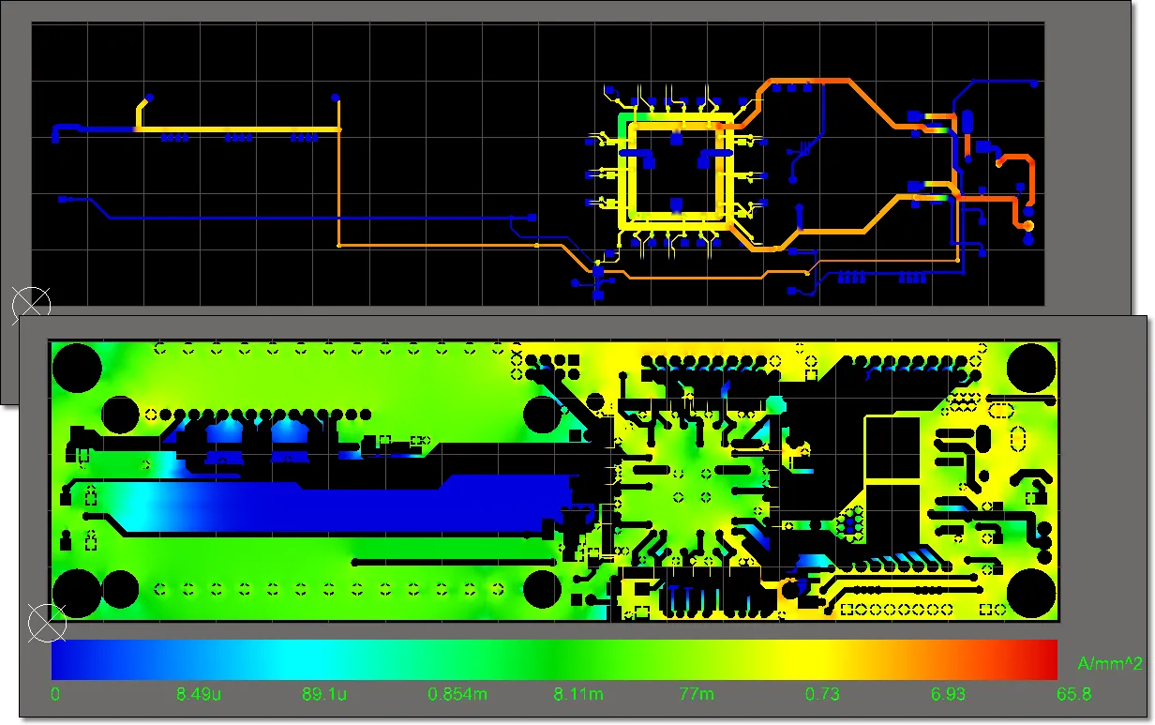Click the current density color scale bar
Viewport: 1155px width, 725px height.
click(554, 659)
